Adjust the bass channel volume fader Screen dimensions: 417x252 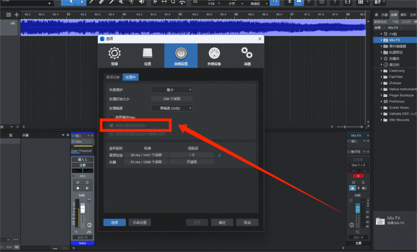coord(83,208)
